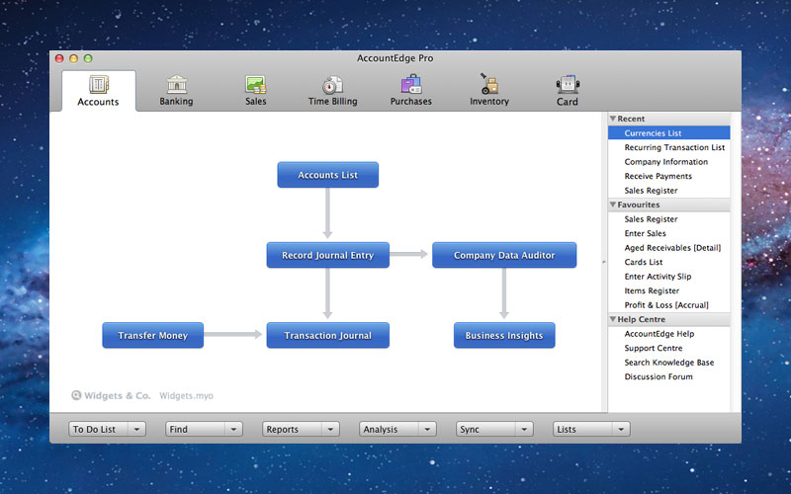Screen dimensions: 791x494
Task: Open the Reports dropdown arrow
Action: pyautogui.click(x=330, y=430)
